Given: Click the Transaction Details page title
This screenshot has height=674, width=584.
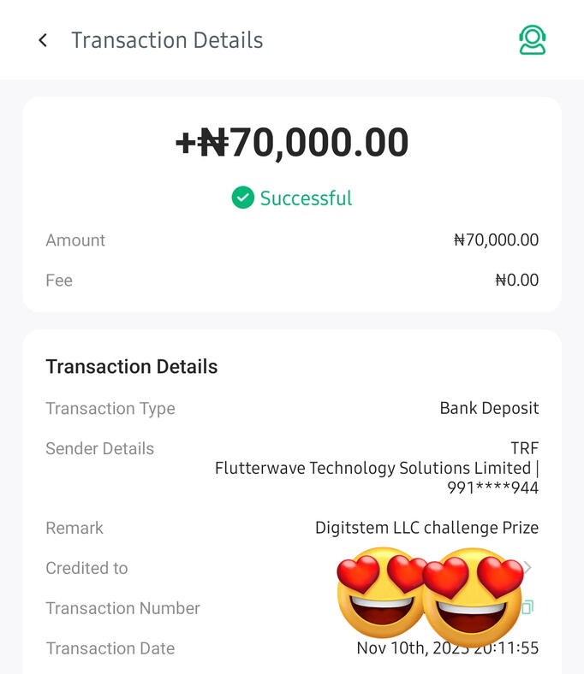Looking at the screenshot, I should pos(167,40).
